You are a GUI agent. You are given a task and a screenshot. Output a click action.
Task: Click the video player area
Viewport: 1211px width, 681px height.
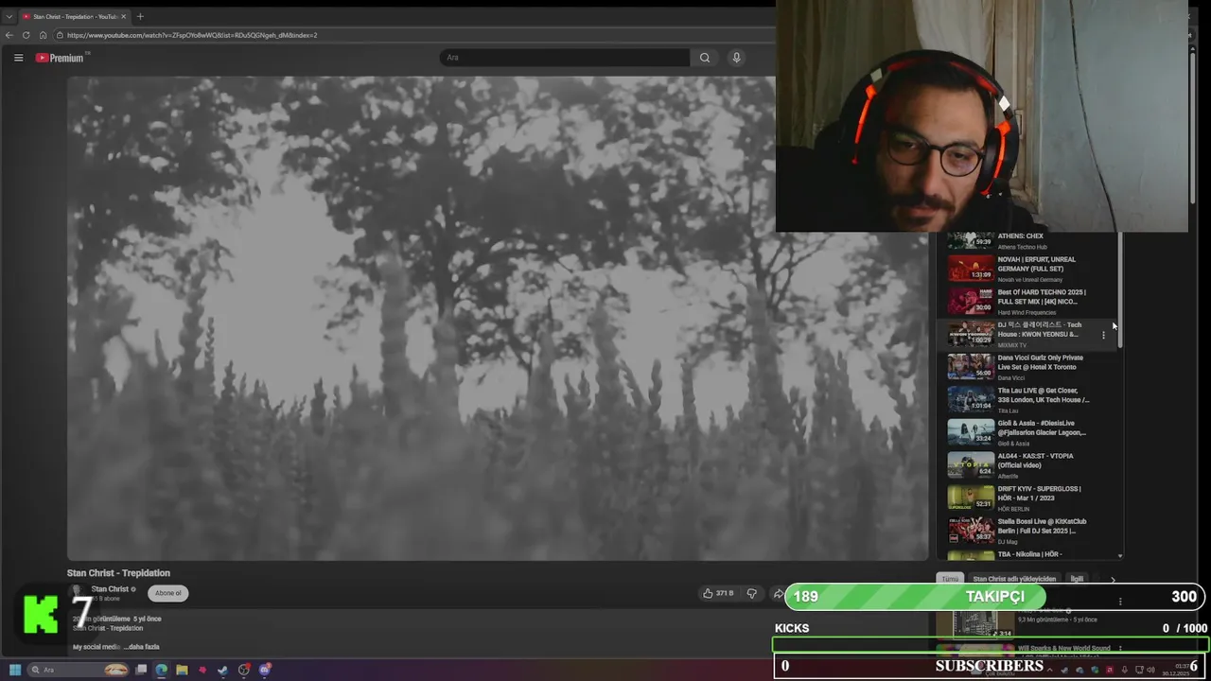[498, 318]
